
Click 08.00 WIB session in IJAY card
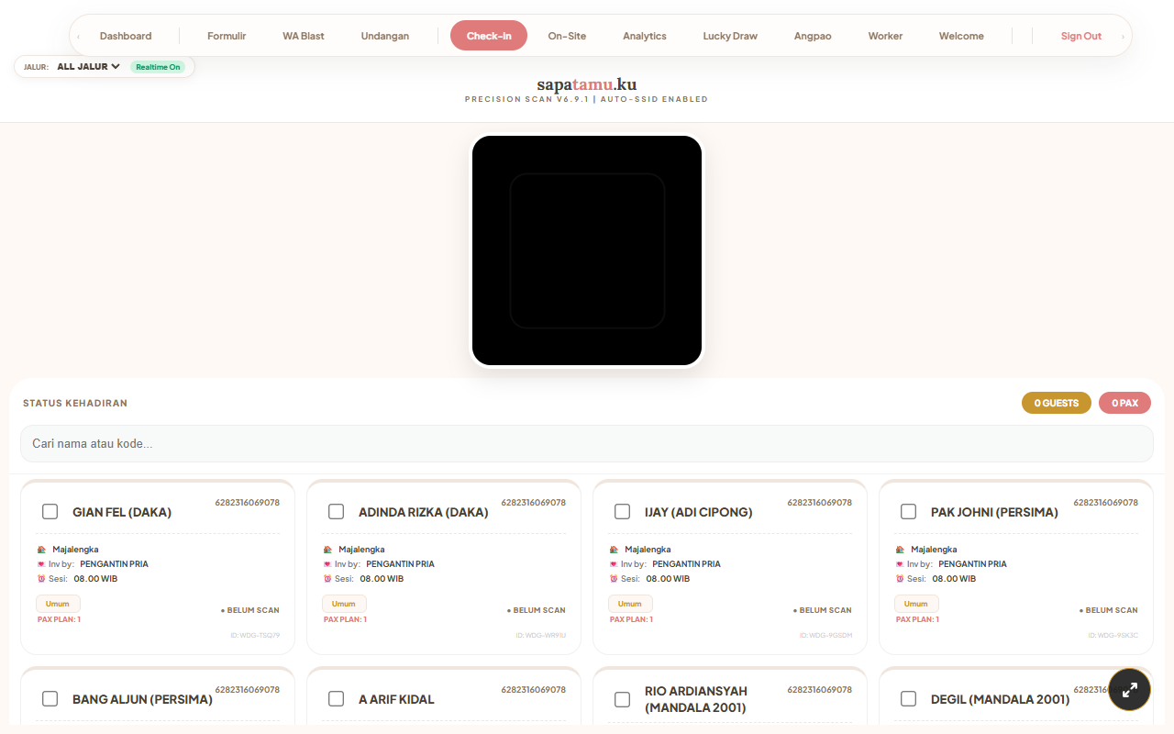pos(668,579)
